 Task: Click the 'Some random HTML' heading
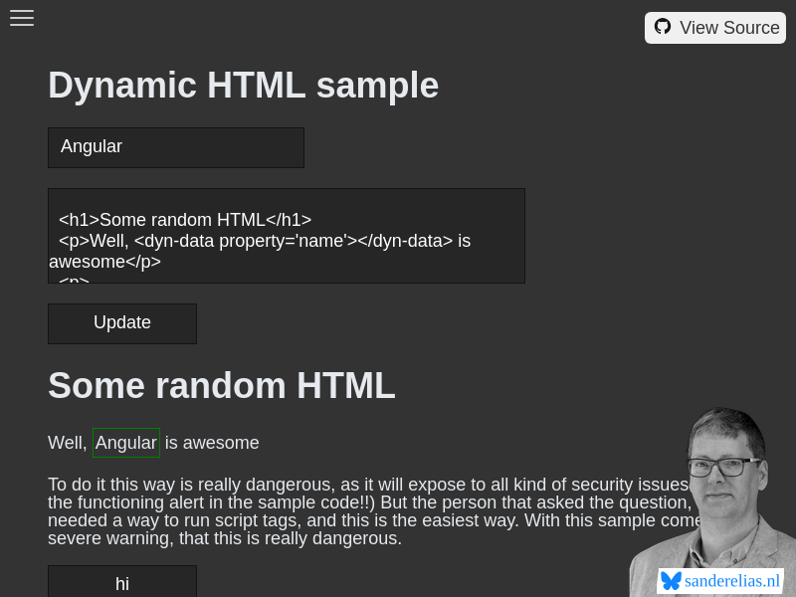(221, 385)
